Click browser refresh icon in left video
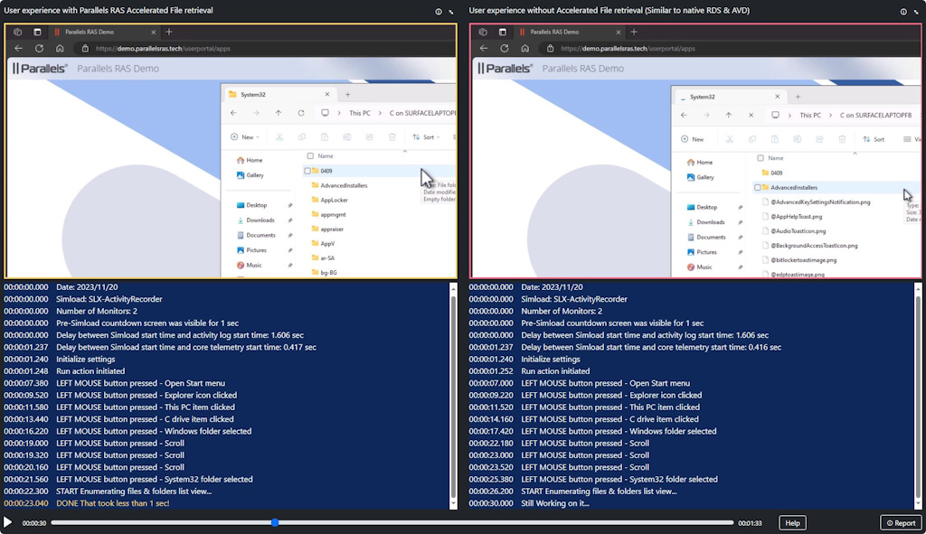Image resolution: width=926 pixels, height=534 pixels. click(39, 48)
